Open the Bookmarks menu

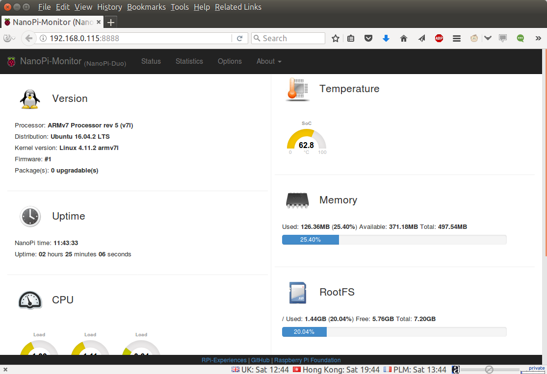(x=146, y=7)
